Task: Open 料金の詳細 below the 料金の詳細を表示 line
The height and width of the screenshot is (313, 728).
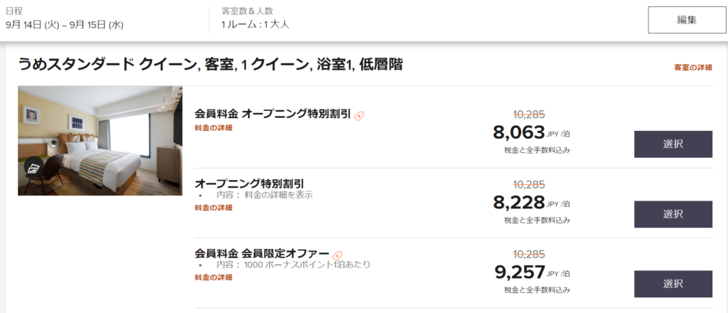Action: [213, 208]
